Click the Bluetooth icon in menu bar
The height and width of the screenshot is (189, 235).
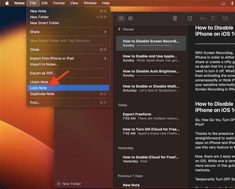(232, 3)
